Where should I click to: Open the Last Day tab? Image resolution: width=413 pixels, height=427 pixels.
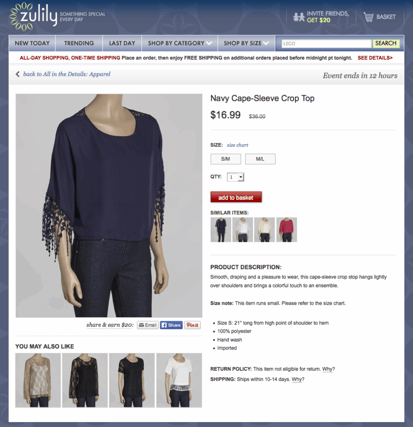(122, 43)
